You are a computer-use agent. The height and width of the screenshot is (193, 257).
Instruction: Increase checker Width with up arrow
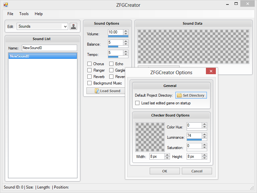pyautogui.click(x=167, y=155)
